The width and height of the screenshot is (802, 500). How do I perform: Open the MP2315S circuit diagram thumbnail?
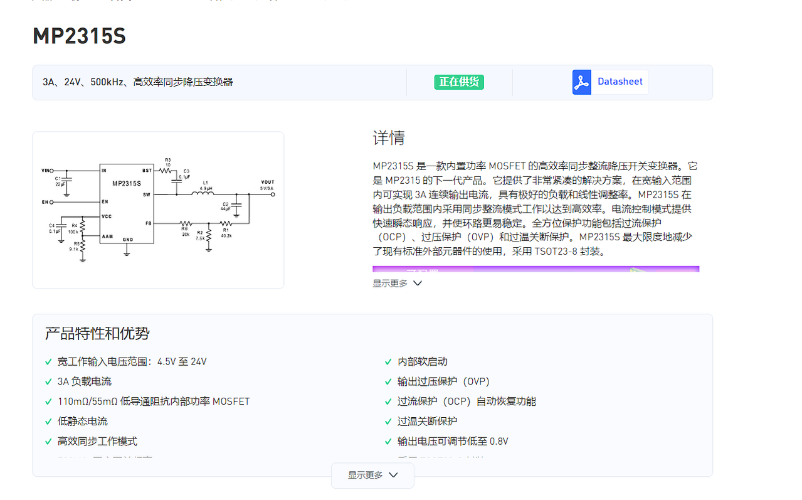tap(158, 210)
